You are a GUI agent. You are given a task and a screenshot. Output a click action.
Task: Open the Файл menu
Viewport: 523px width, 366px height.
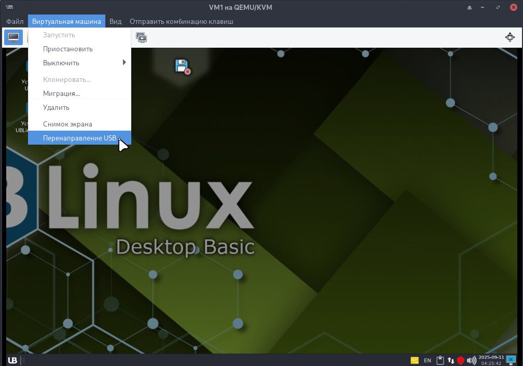pos(15,21)
